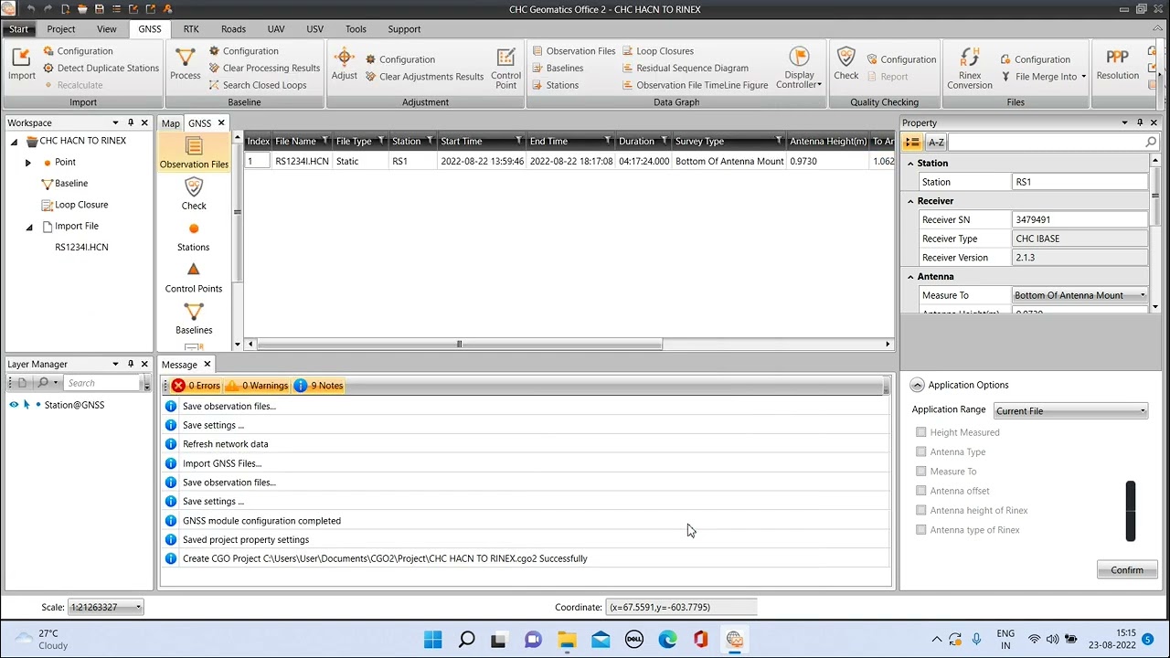1170x658 pixels.
Task: Open File Explorer from the taskbar
Action: (x=567, y=640)
